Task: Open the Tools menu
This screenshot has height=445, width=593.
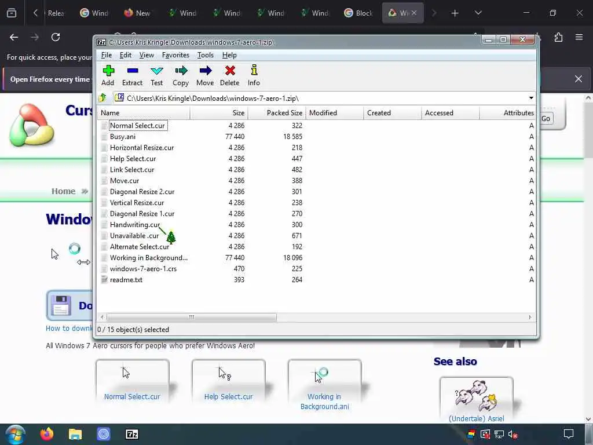Action: (x=206, y=55)
